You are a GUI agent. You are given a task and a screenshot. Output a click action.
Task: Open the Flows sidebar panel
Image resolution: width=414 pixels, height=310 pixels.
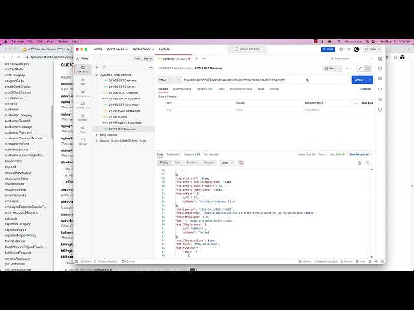(x=83, y=129)
